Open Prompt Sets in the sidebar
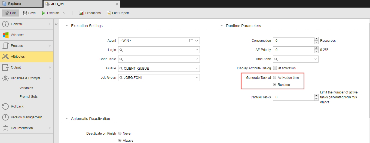The height and width of the screenshot is (143, 370). [x=29, y=97]
